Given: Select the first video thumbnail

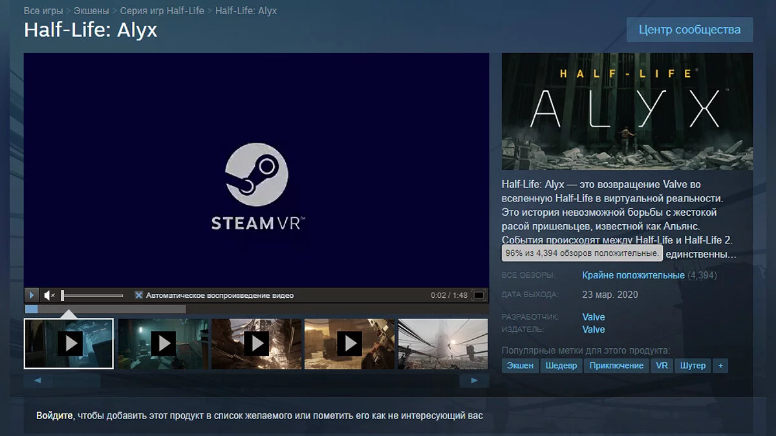Looking at the screenshot, I should tap(69, 343).
